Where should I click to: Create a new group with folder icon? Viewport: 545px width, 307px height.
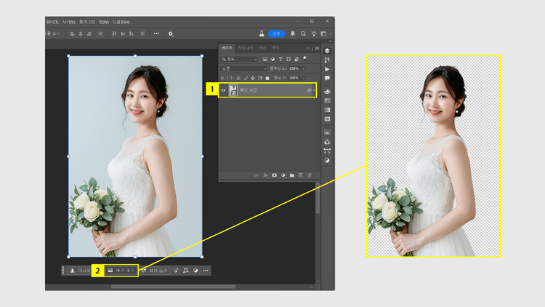point(291,175)
